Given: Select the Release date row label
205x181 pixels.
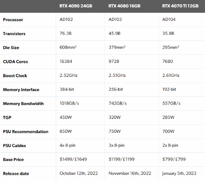Looking at the screenshot, I should (16, 174).
